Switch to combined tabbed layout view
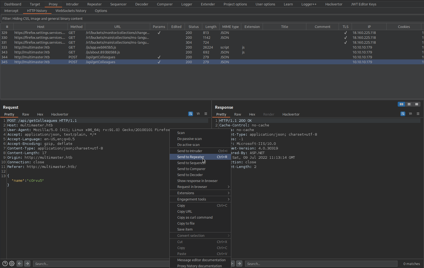Screen dimensions: 424x268 (x=417, y=104)
